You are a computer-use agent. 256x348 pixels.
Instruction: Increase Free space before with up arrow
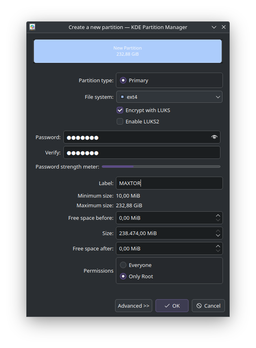(x=218, y=215)
